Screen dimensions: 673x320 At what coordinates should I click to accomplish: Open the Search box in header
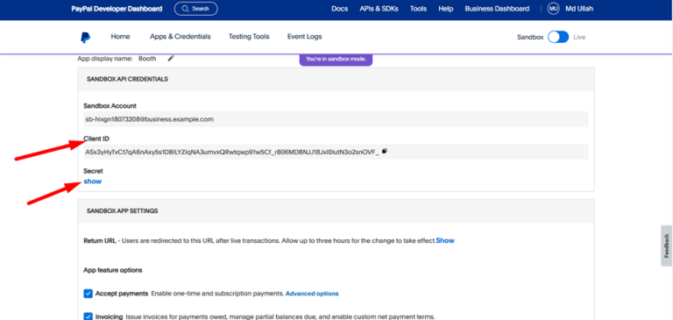195,9
